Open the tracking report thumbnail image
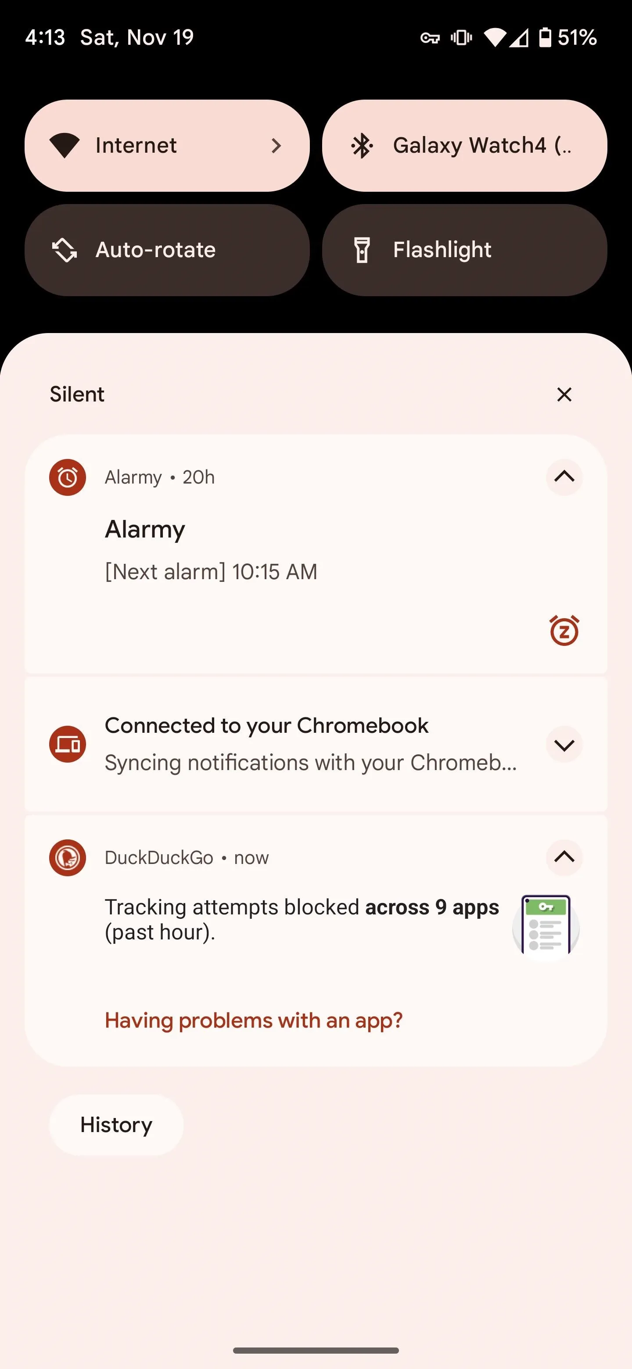This screenshot has width=632, height=1369. click(x=546, y=925)
